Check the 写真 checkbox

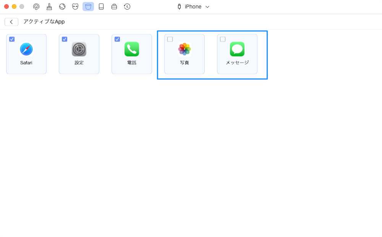pos(170,39)
